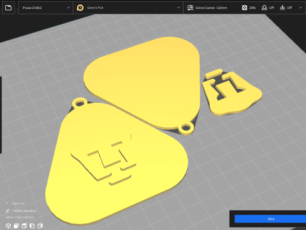This screenshot has width=306, height=230.
Task: Open file using the folder icon
Action: 8,8
